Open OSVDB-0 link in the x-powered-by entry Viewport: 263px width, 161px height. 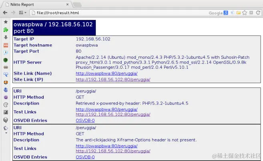tap(85, 121)
